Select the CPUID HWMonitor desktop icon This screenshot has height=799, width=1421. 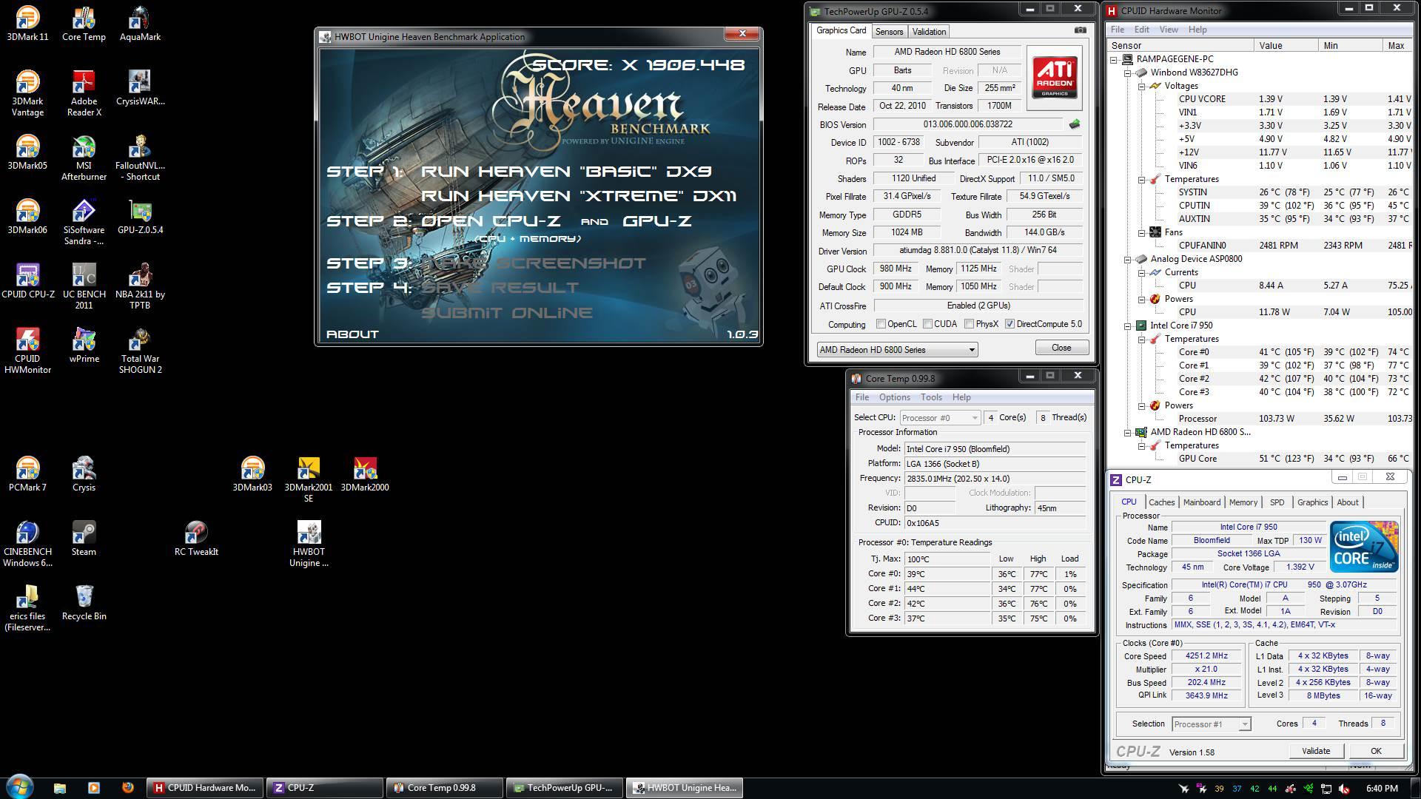pyautogui.click(x=27, y=351)
